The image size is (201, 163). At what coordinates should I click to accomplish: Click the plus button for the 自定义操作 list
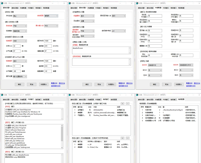(122, 138)
